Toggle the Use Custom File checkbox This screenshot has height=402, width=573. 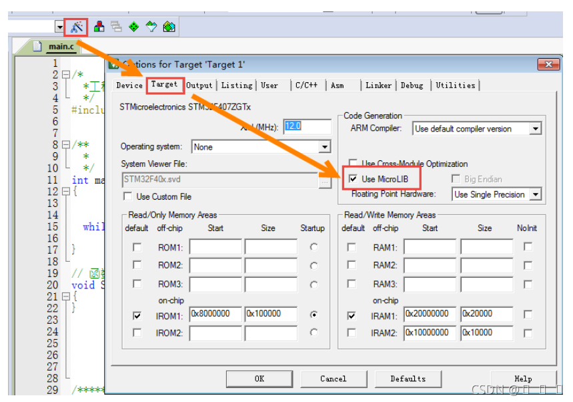pyautogui.click(x=127, y=196)
